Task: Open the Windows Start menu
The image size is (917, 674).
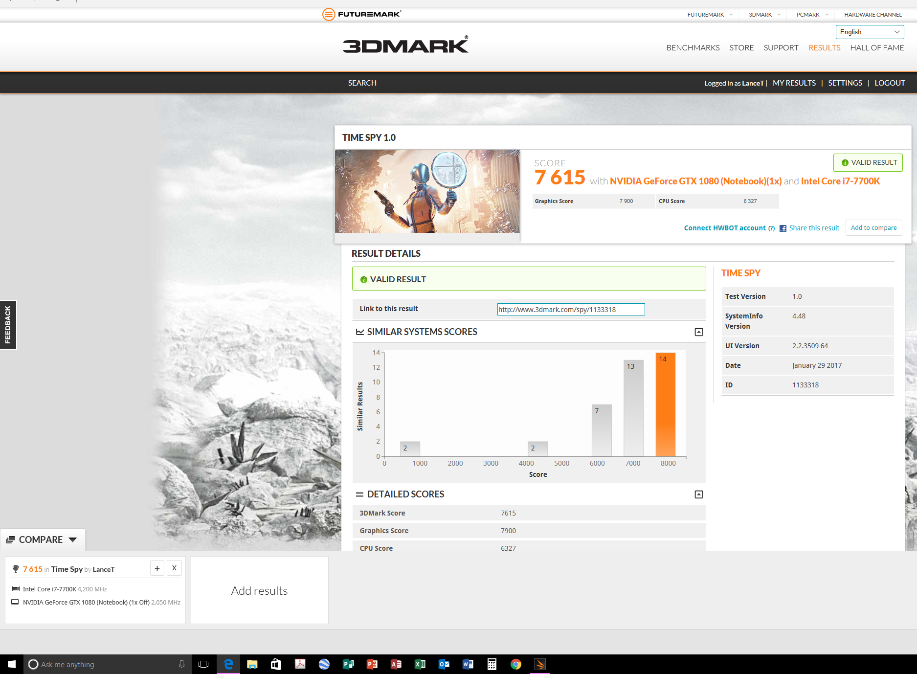Action: coord(12,664)
